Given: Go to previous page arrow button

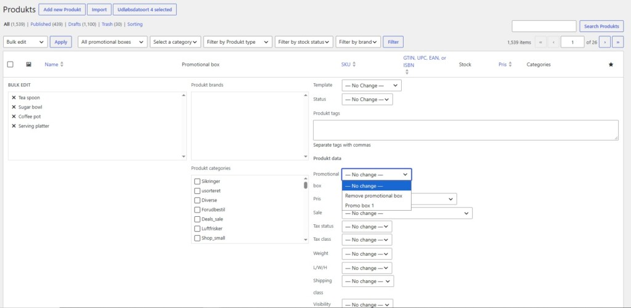Looking at the screenshot, I should (553, 42).
